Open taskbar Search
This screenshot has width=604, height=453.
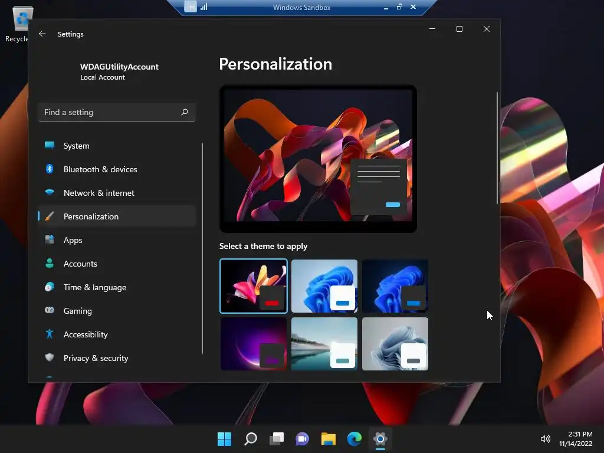(x=251, y=439)
